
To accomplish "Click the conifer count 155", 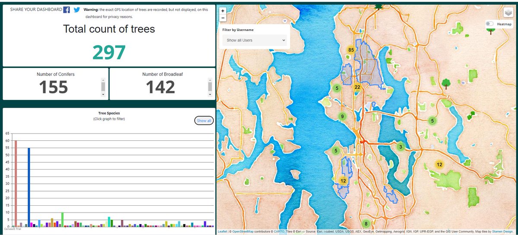I will coord(54,87).
